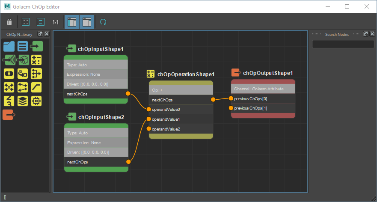Click nextChOps port of chOpOperationShape1
This screenshot has width=377, height=202.
(x=213, y=100)
